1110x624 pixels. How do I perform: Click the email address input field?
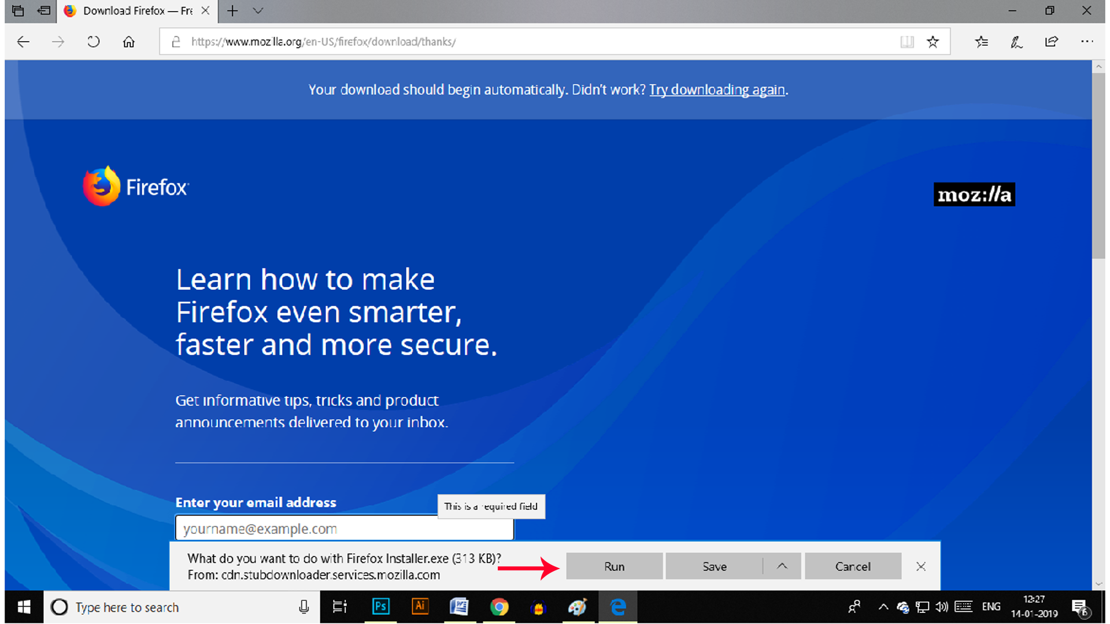click(345, 528)
